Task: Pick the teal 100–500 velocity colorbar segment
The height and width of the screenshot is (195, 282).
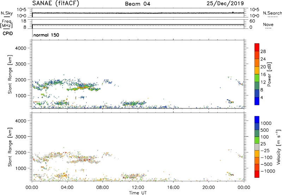Action: click(257, 133)
